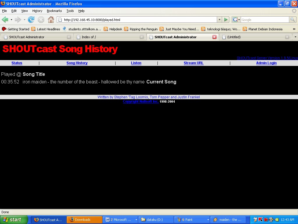Click Copyright Nullsoft Inc. link
The width and height of the screenshot is (298, 224).
coord(141,101)
